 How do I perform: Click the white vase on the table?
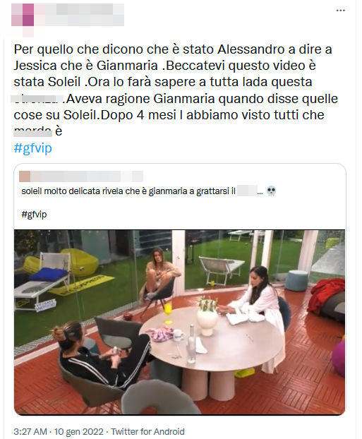coord(207,321)
